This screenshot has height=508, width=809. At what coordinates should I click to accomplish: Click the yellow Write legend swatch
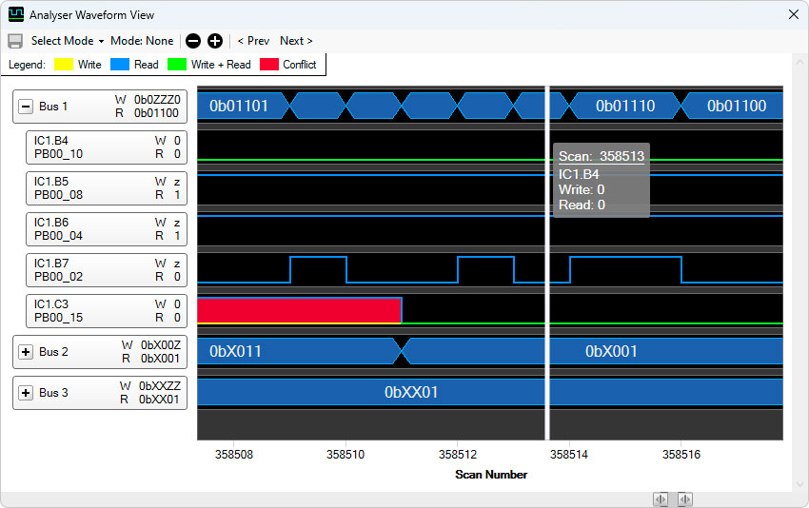point(64,65)
